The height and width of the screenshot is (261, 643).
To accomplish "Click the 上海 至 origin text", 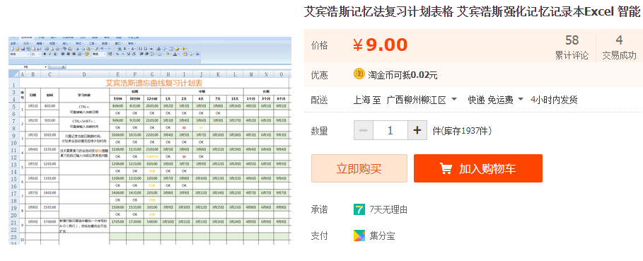I will (367, 100).
